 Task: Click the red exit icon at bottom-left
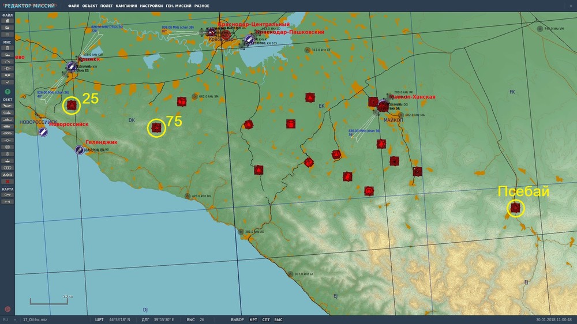(x=8, y=309)
